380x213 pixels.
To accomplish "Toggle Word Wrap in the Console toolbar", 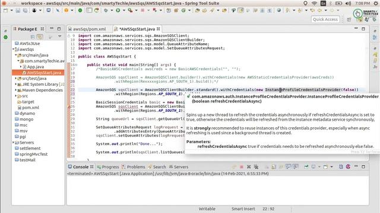I will pos(281,167).
